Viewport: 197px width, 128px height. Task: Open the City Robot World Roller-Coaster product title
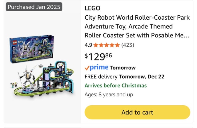(137, 26)
